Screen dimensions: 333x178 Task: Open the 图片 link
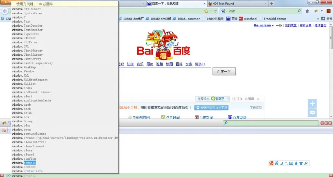tap(150, 64)
